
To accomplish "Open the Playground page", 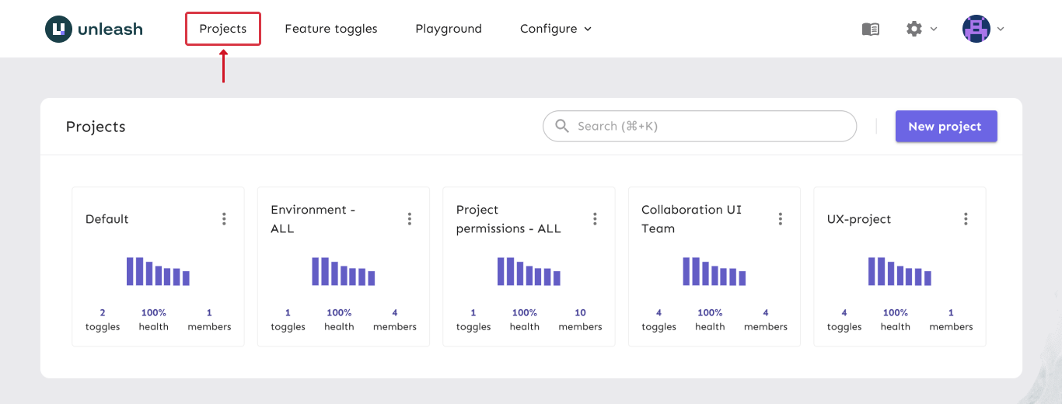I will (x=448, y=29).
